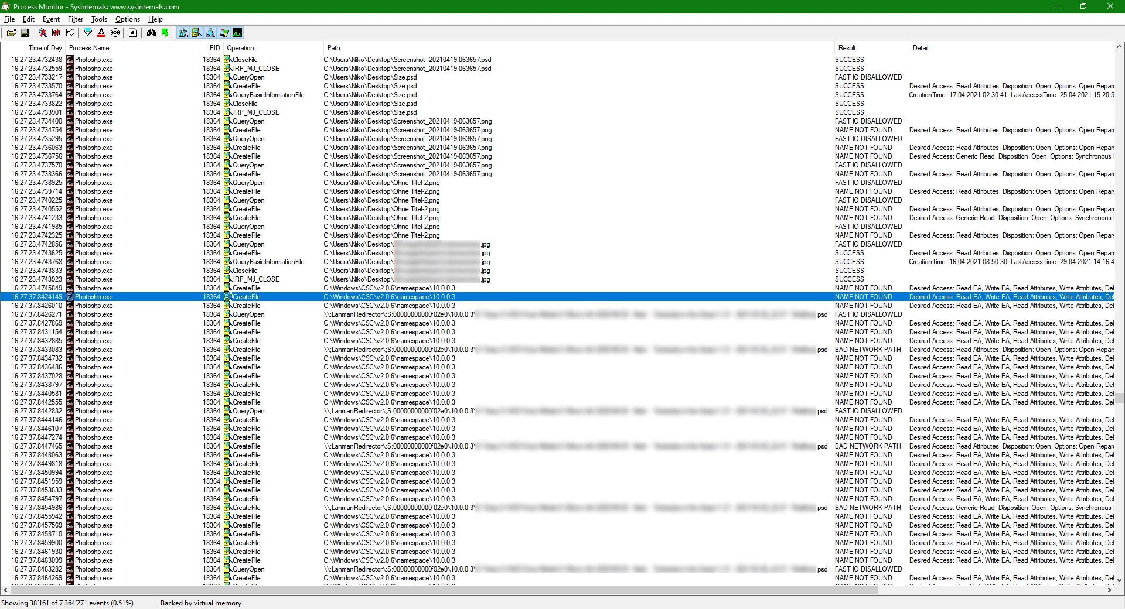Click the Backed by virtual memory status text
This screenshot has height=609, width=1125.
coord(201,603)
